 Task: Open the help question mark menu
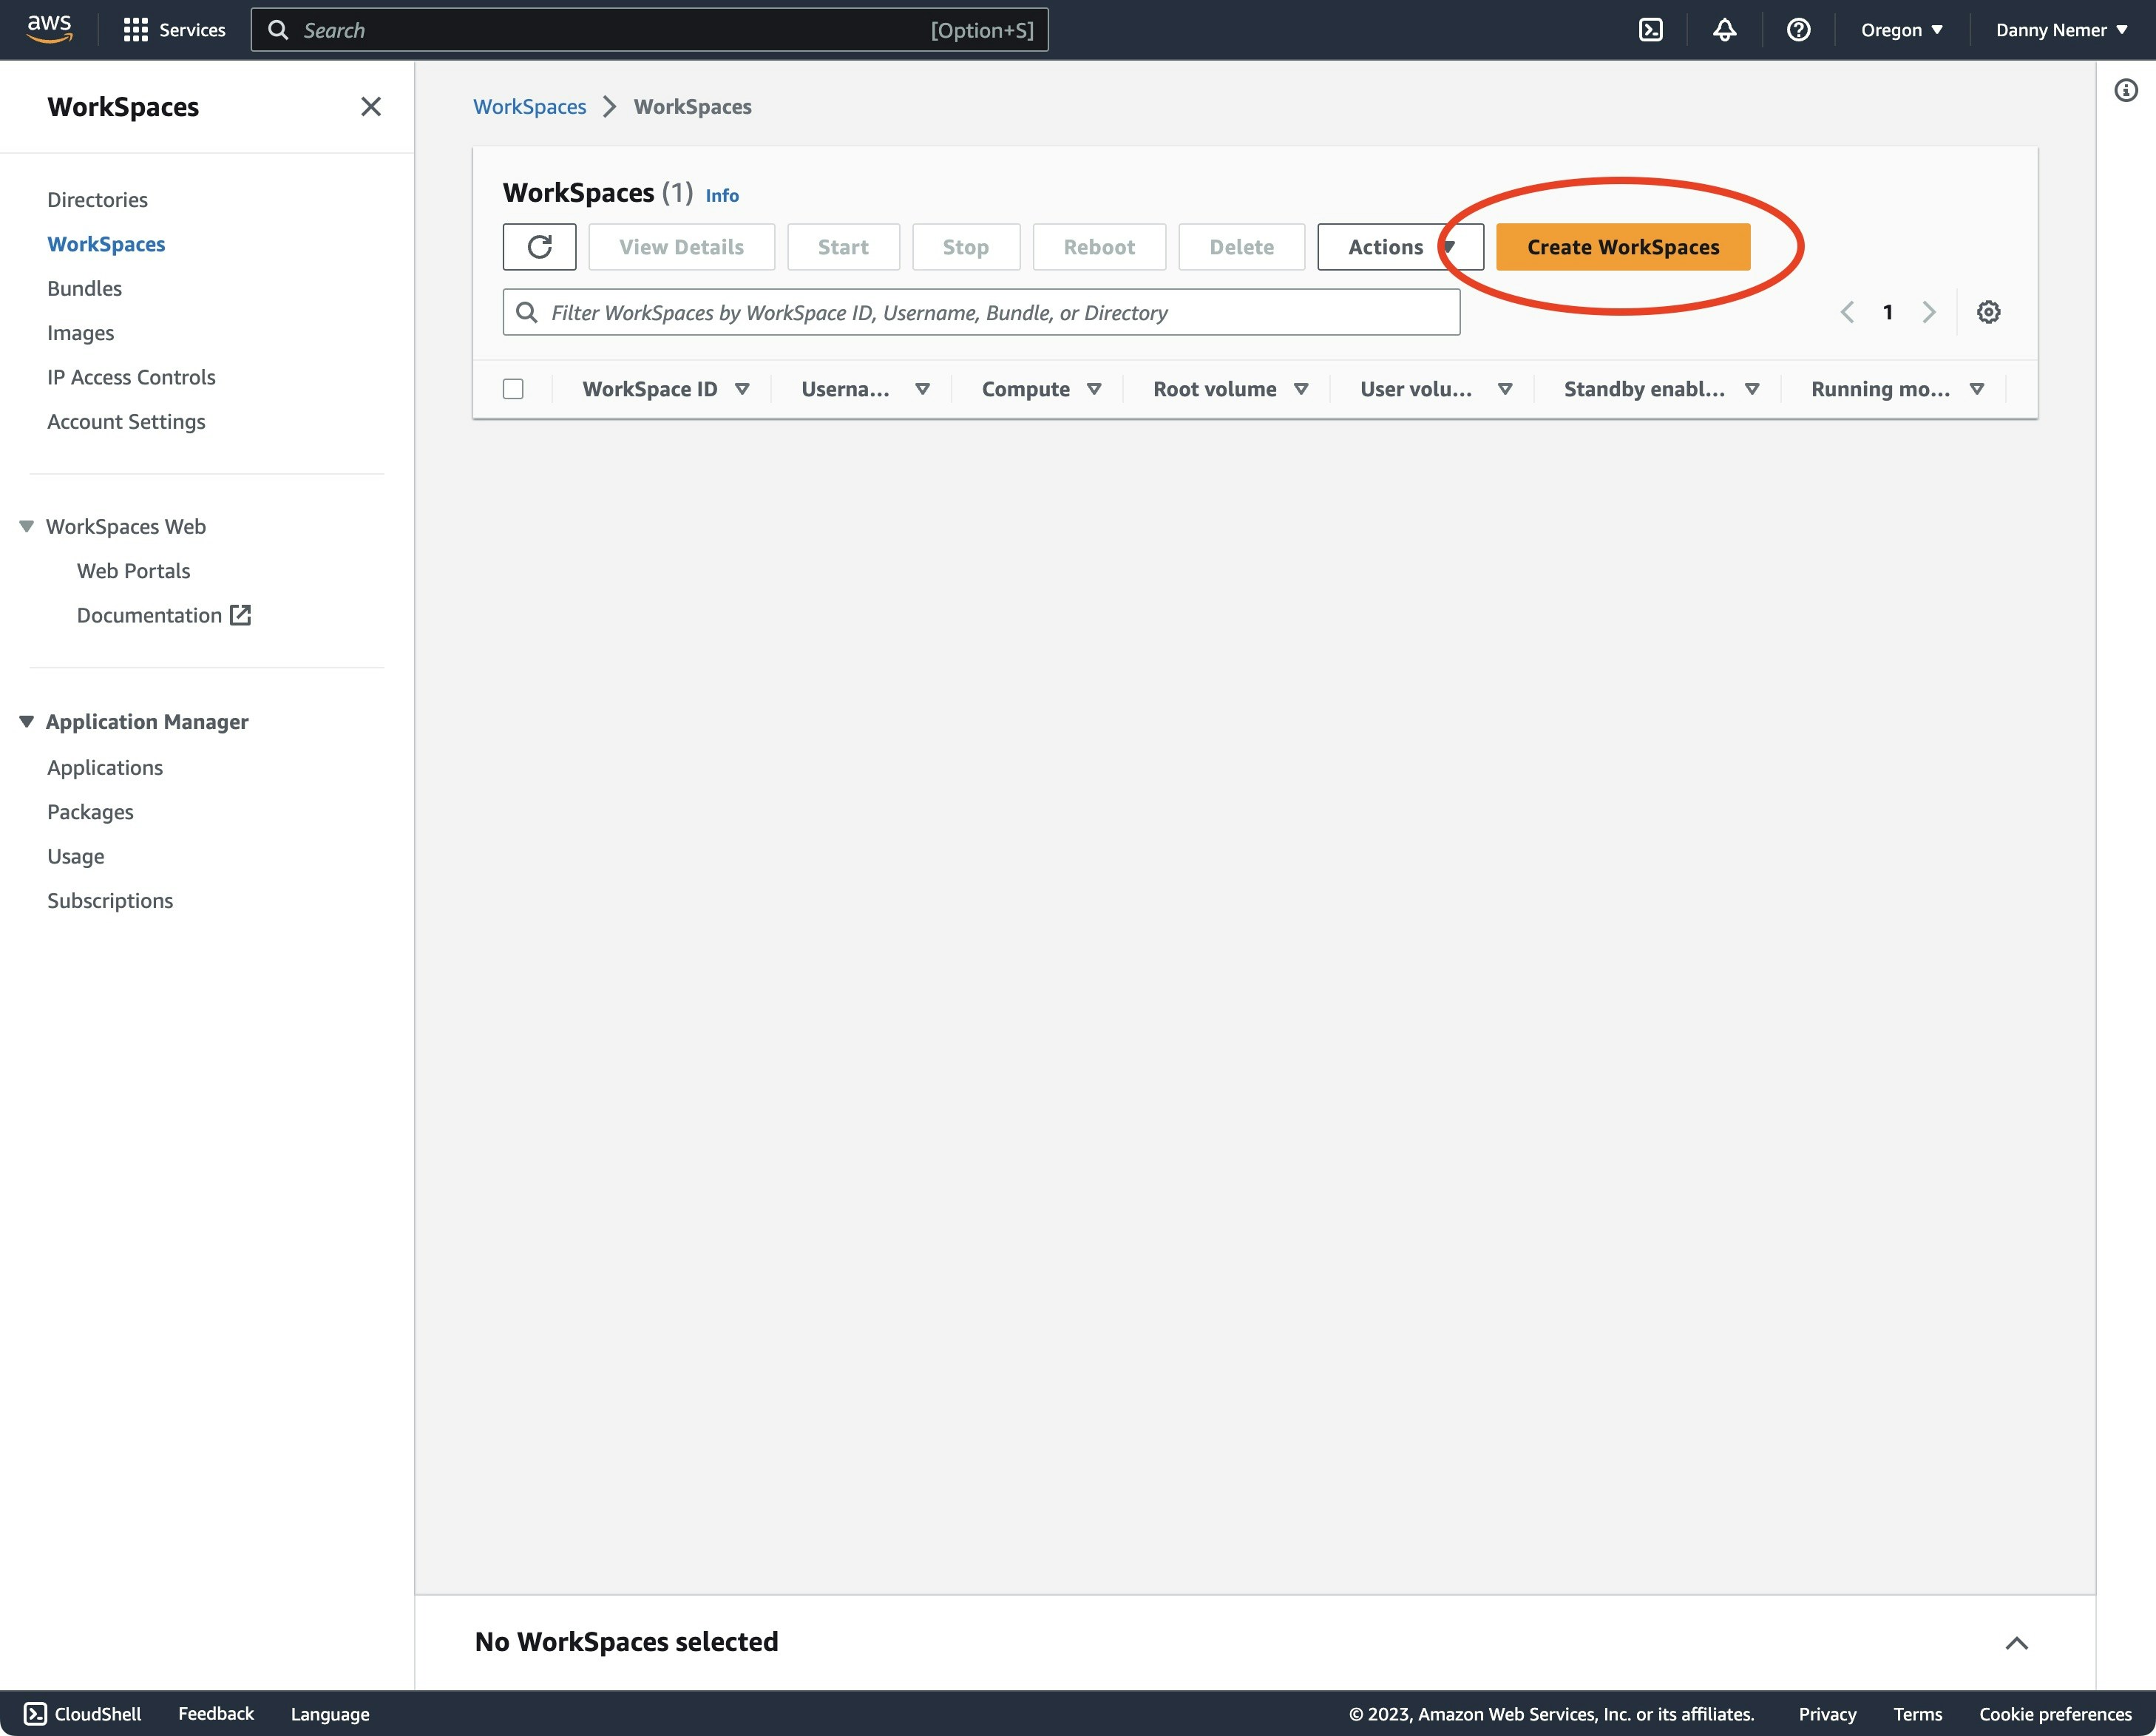click(x=1798, y=30)
